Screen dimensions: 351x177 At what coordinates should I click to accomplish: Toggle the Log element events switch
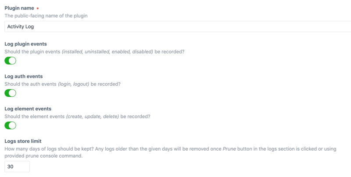(x=11, y=125)
